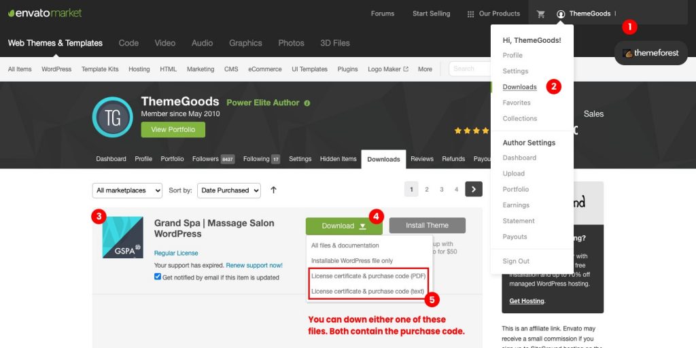Viewport: 696px width, 348px height.
Task: Go to next page arrow button
Action: pyautogui.click(x=474, y=189)
